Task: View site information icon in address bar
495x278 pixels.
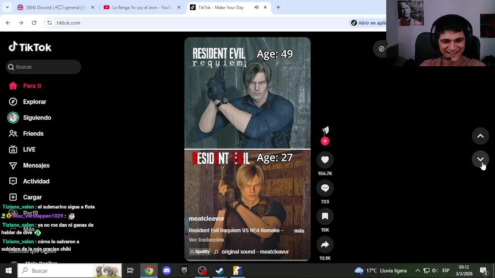Action: click(49, 23)
